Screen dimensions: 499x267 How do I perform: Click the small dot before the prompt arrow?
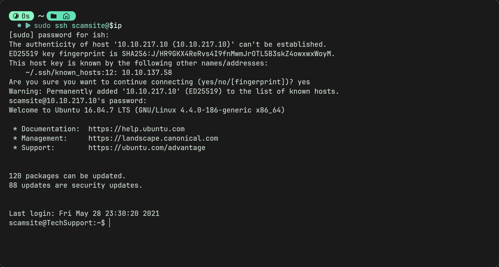point(19,25)
